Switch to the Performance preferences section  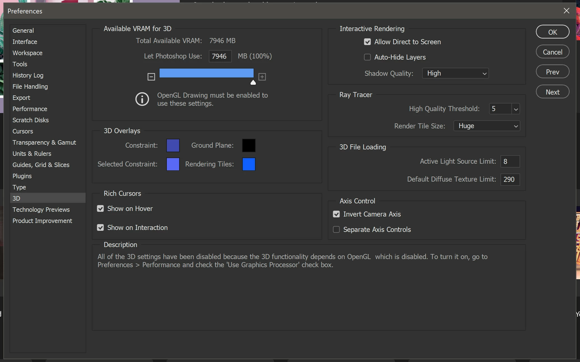click(30, 109)
